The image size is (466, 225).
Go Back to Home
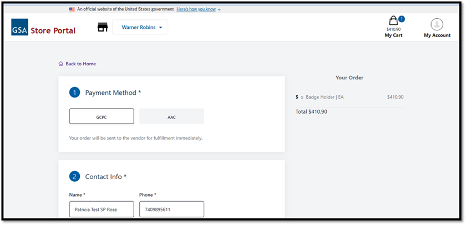pyautogui.click(x=80, y=64)
